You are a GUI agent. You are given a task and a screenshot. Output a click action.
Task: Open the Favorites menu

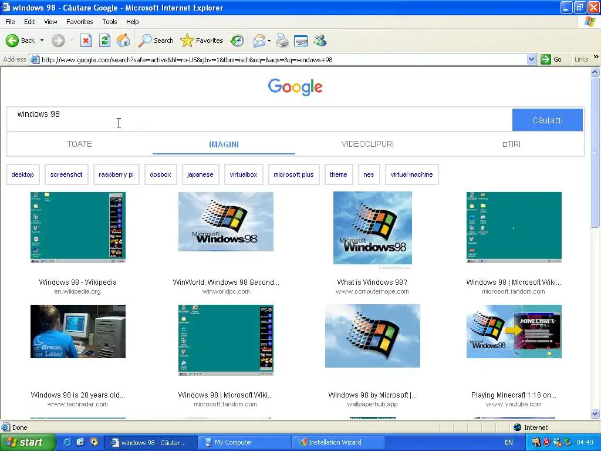tap(80, 22)
